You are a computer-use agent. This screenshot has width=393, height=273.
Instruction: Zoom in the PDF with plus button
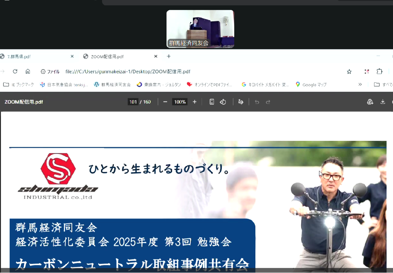[194, 102]
